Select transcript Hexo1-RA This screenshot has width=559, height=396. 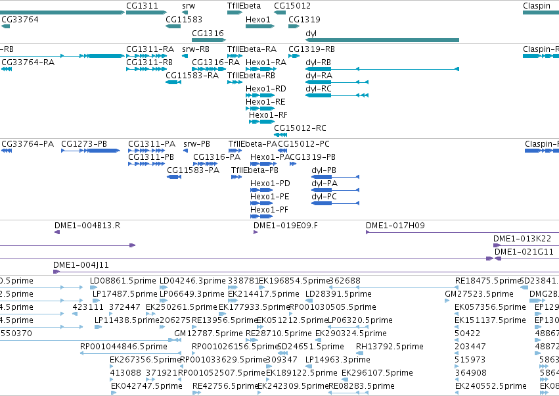(266, 62)
